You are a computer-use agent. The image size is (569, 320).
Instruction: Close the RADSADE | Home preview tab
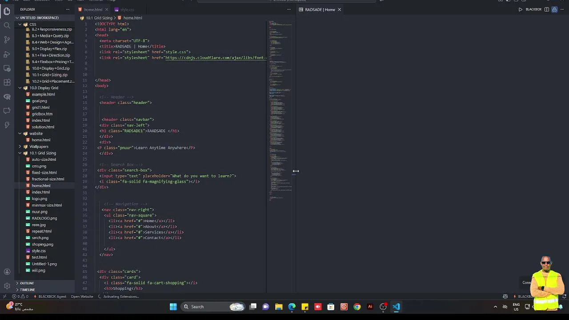[x=339, y=9]
